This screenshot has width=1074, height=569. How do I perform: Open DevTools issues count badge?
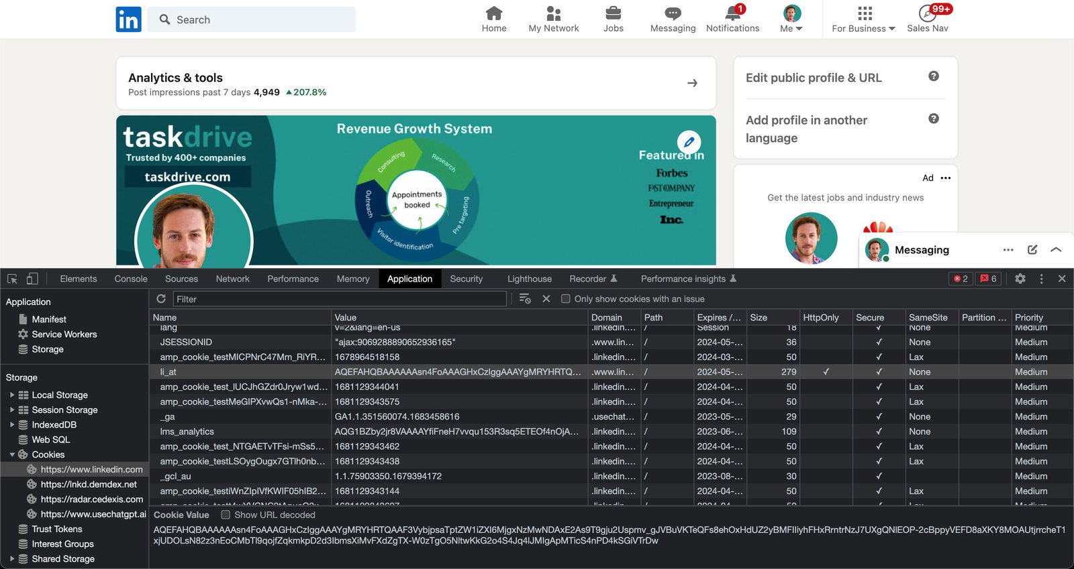point(988,279)
